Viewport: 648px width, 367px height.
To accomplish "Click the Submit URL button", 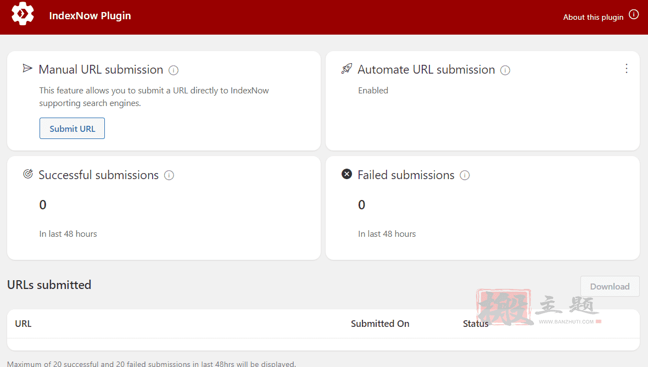I will click(x=72, y=129).
